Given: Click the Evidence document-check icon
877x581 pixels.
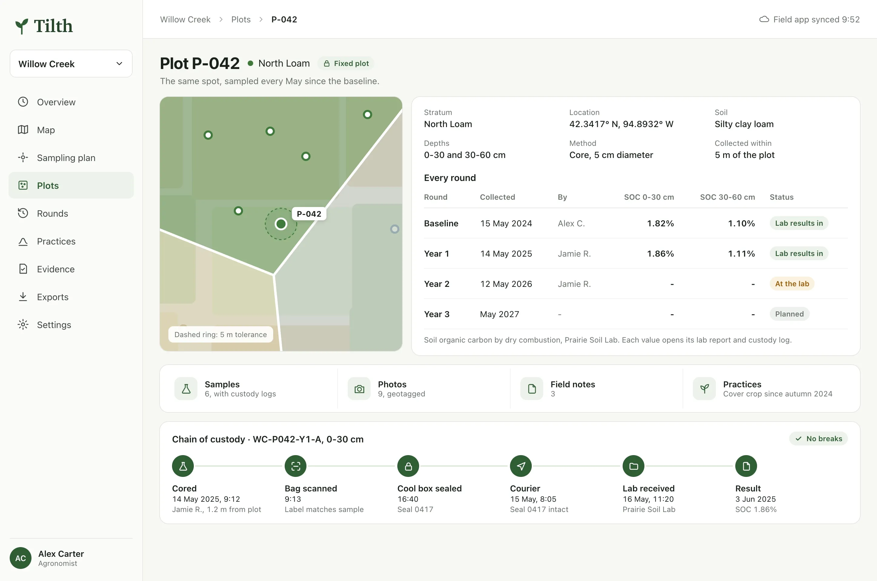Looking at the screenshot, I should pos(23,269).
